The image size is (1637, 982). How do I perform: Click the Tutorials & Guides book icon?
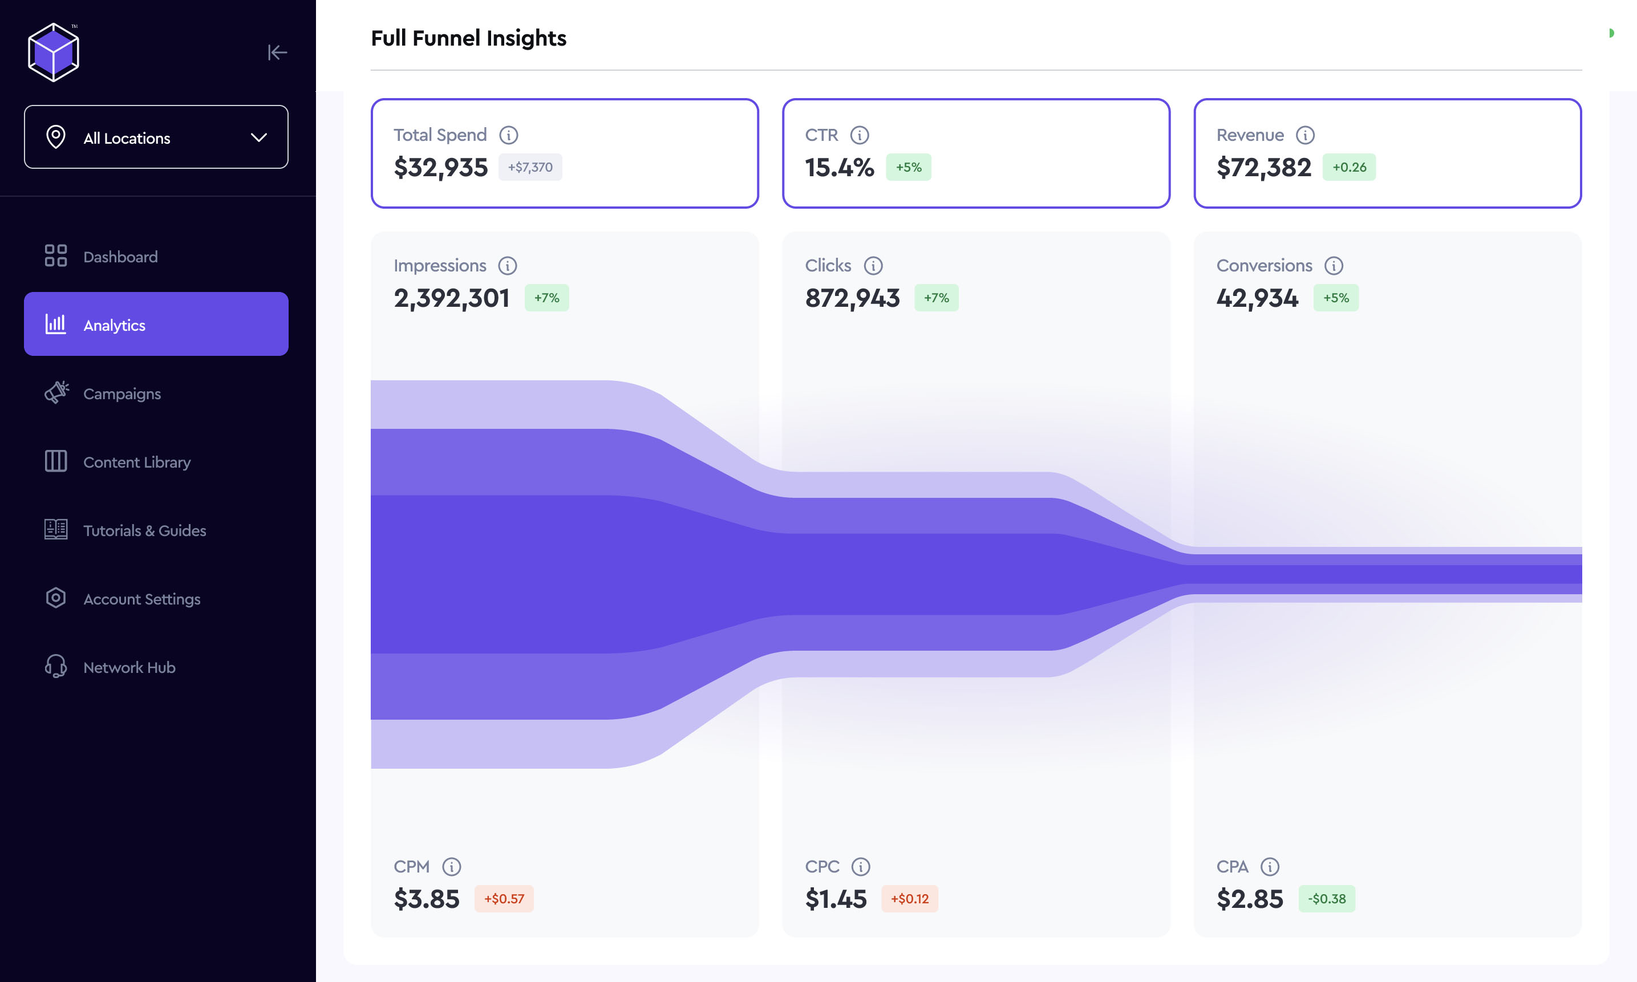click(55, 529)
